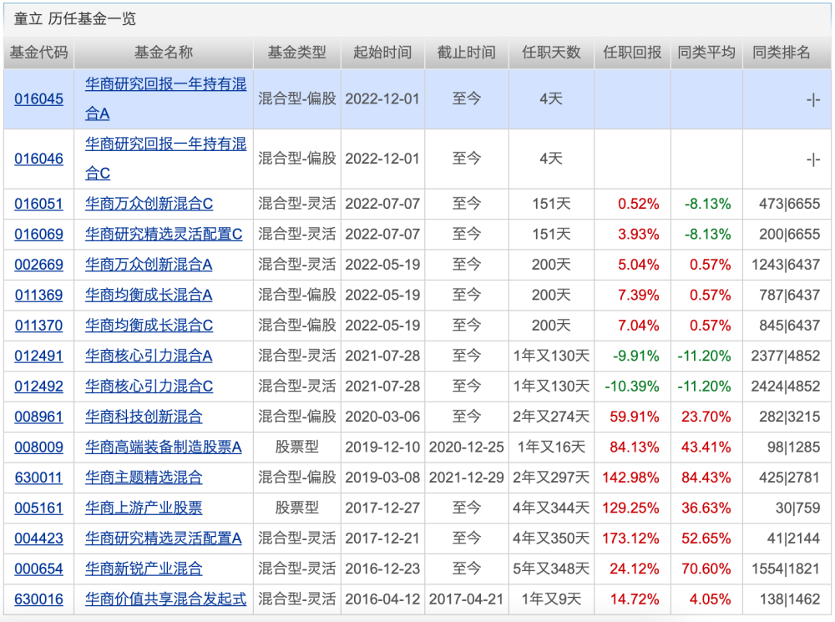Open 华商研究精选灵活配置A fund page
835x622 pixels.
164,539
